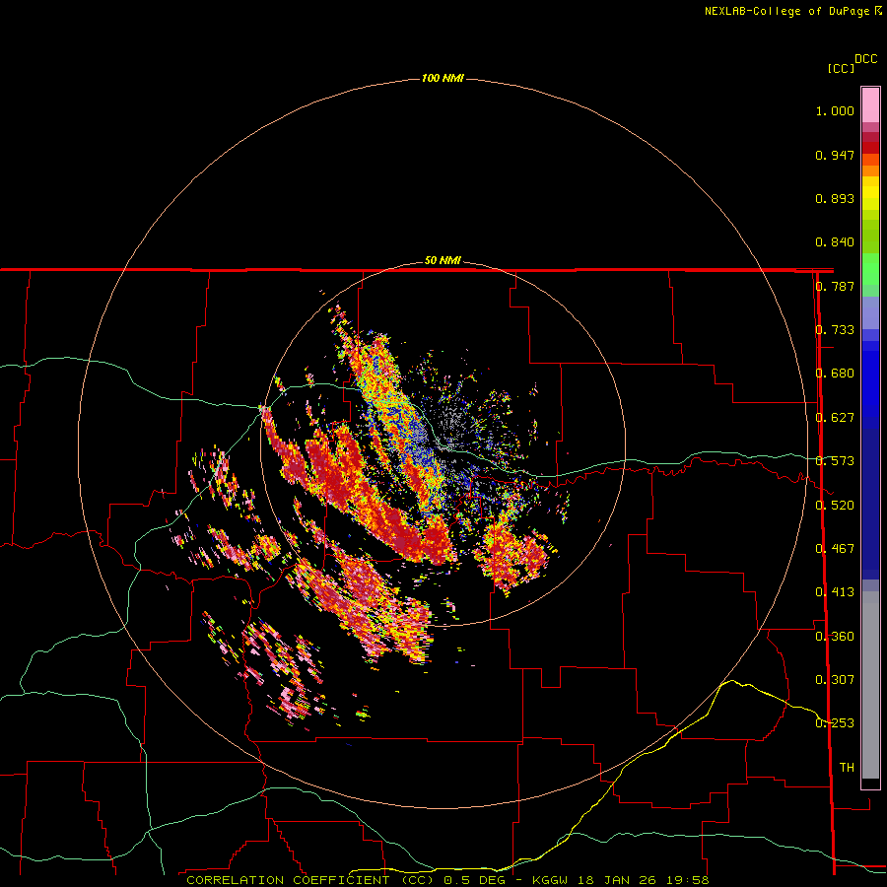Click the 0.467 scale value
887x887 pixels.
(835, 548)
